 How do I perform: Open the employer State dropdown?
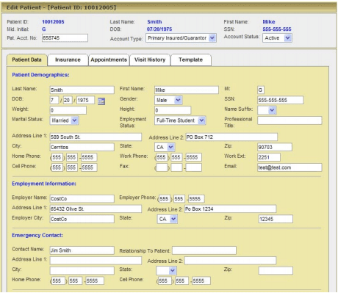click(168, 219)
